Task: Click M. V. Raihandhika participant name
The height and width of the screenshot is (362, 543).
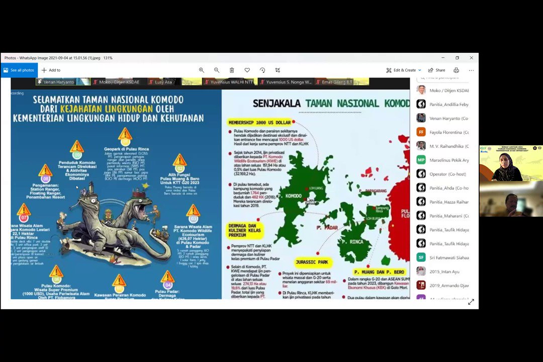Action: (449, 146)
